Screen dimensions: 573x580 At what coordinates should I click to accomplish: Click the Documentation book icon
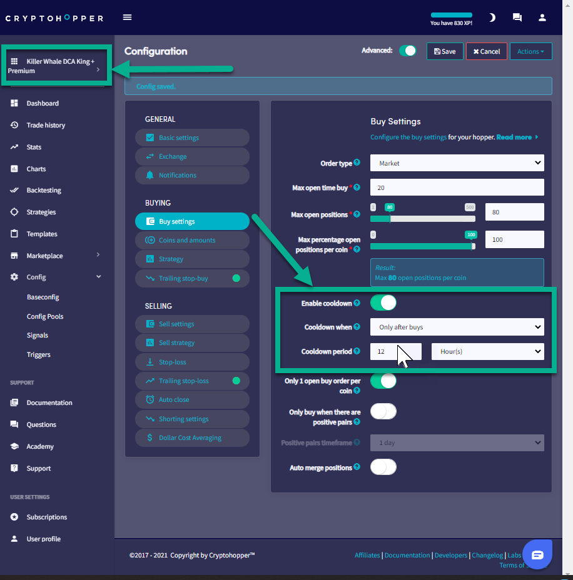tap(14, 402)
